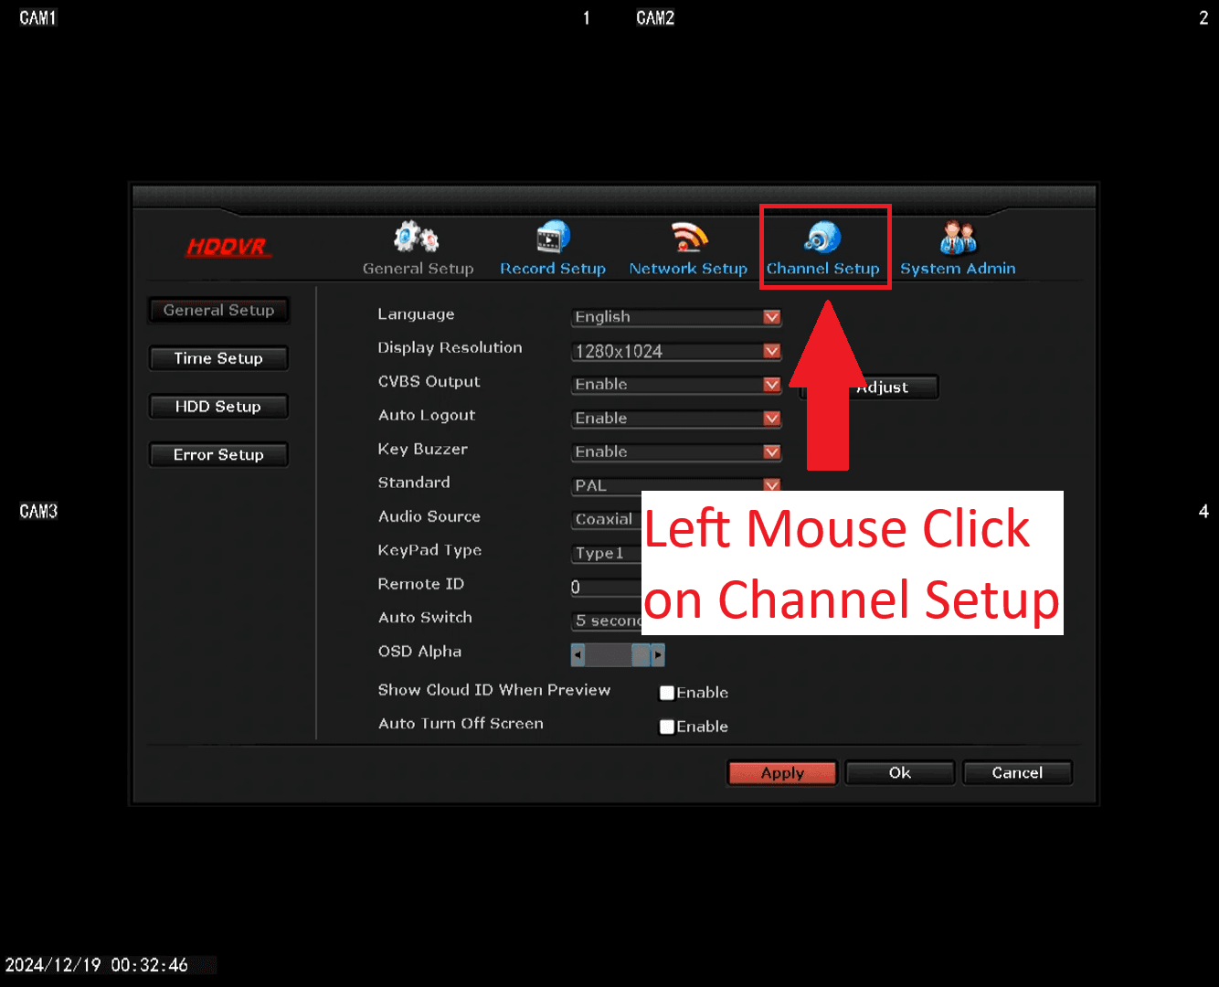The width and height of the screenshot is (1219, 987).
Task: Open Channel Setup via the camera icon
Action: (822, 237)
